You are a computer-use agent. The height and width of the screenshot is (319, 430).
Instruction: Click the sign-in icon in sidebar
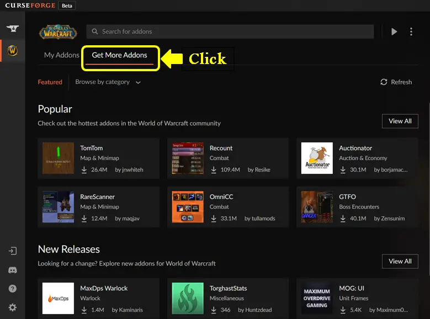click(13, 251)
